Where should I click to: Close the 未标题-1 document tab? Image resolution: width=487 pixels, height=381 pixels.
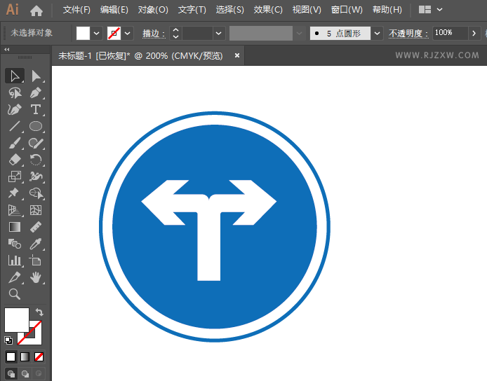click(x=237, y=55)
